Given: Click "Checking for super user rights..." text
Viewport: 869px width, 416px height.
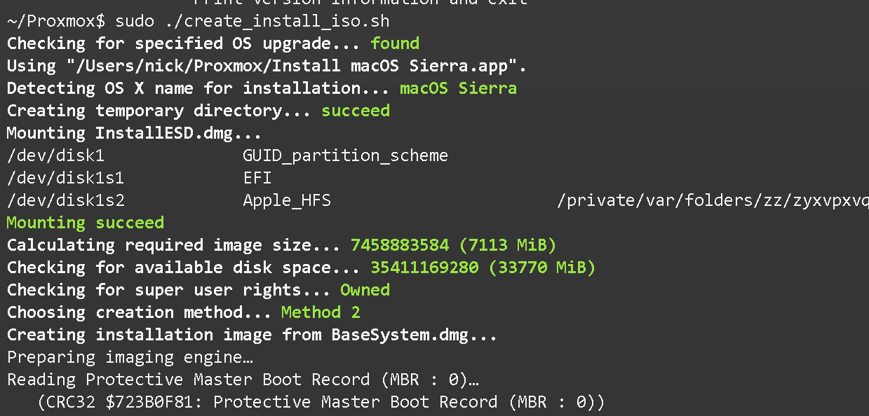Looking at the screenshot, I should [169, 290].
